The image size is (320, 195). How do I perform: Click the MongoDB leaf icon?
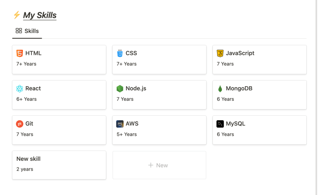pyautogui.click(x=220, y=89)
